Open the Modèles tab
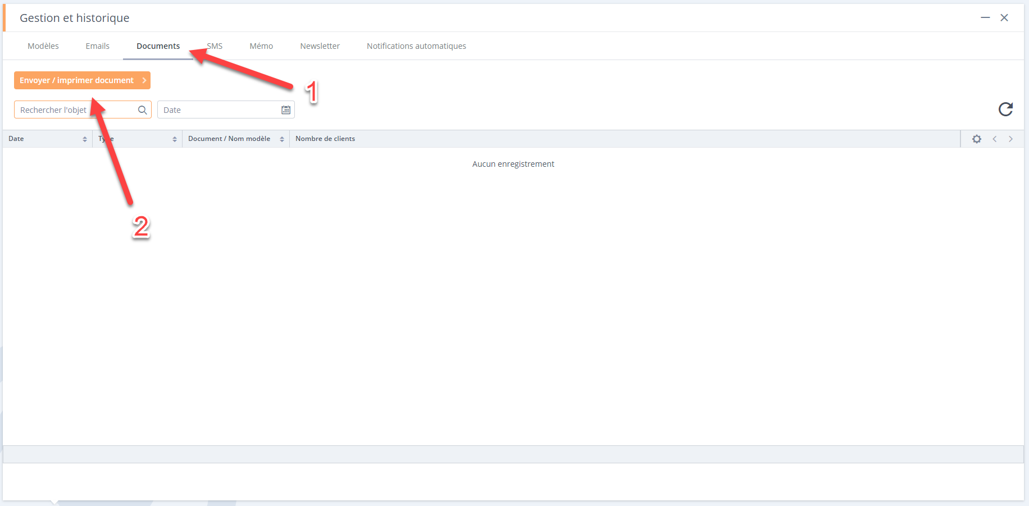The height and width of the screenshot is (506, 1029). pos(43,46)
